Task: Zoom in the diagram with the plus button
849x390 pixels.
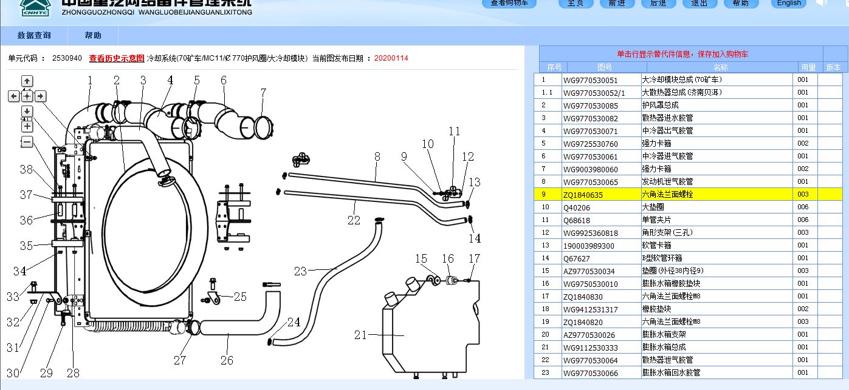Action: (x=27, y=126)
